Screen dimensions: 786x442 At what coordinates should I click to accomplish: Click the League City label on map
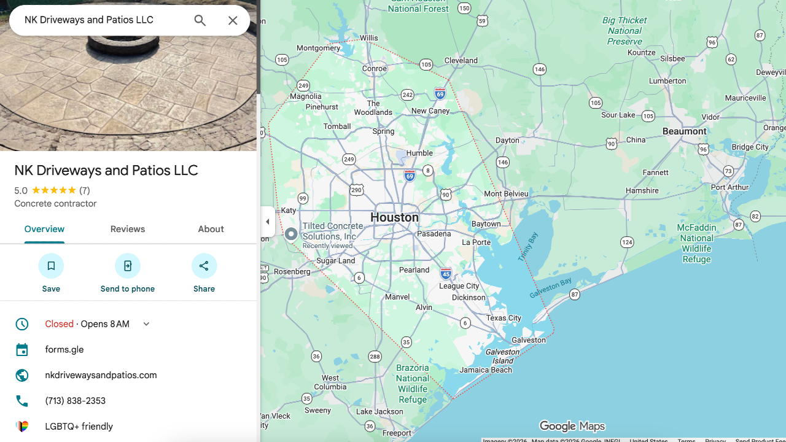[x=459, y=286]
